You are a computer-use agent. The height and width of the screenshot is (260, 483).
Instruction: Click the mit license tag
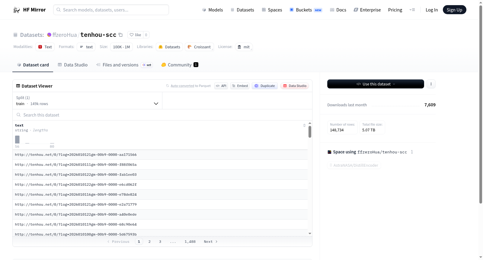coord(244,47)
